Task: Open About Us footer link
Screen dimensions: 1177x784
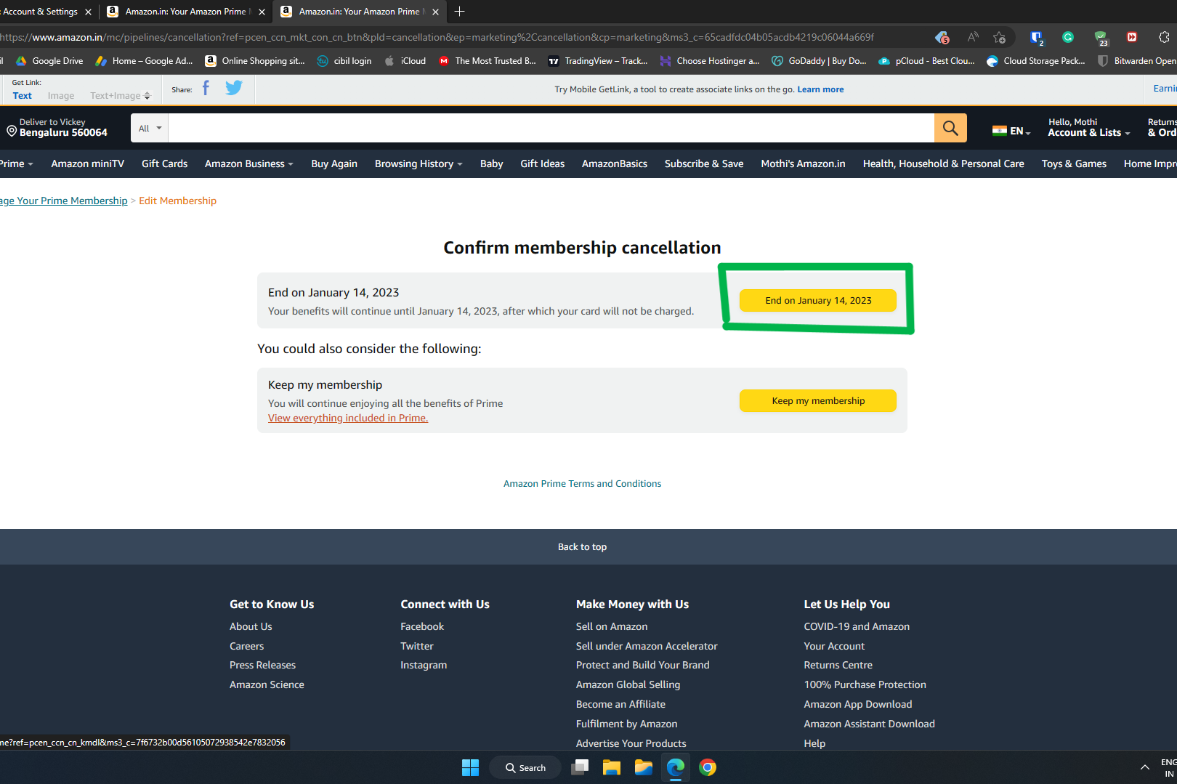Action: pyautogui.click(x=251, y=626)
